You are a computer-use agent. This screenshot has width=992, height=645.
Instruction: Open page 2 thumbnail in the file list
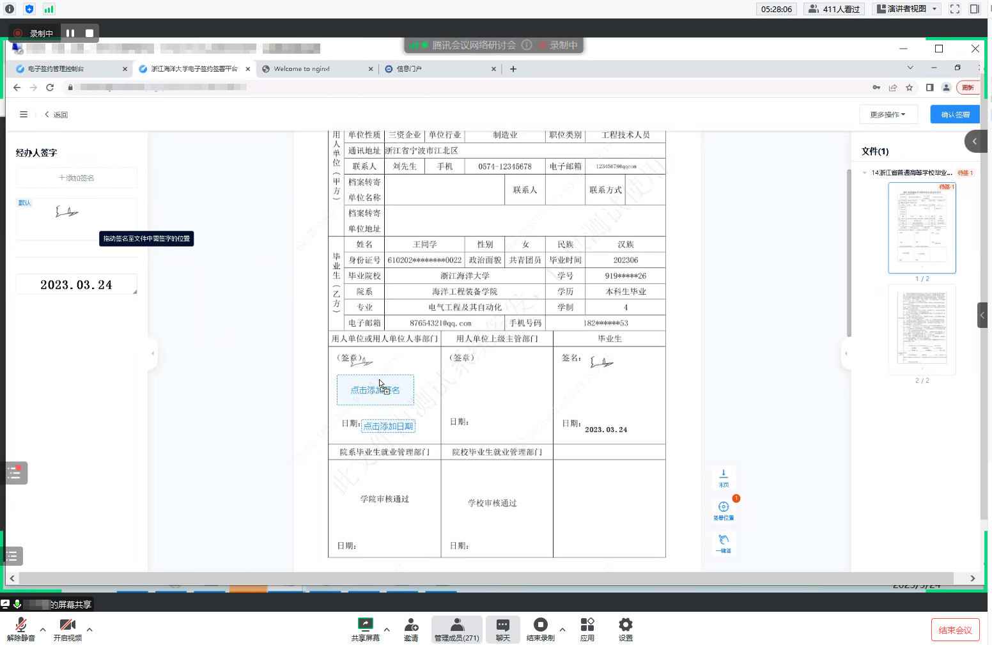(922, 330)
